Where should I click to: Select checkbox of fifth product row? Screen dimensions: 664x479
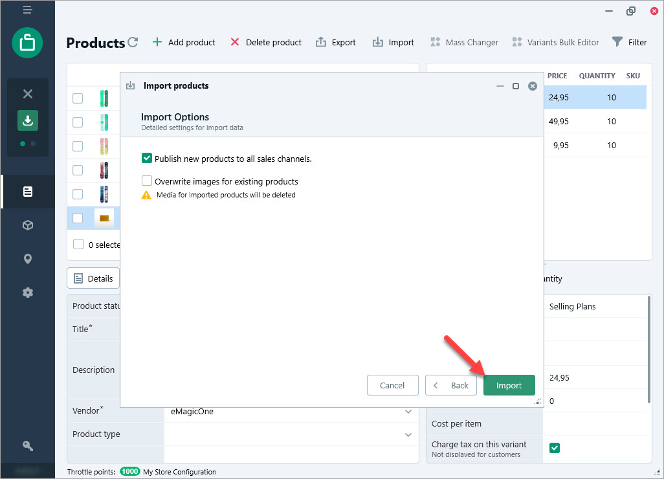(78, 194)
